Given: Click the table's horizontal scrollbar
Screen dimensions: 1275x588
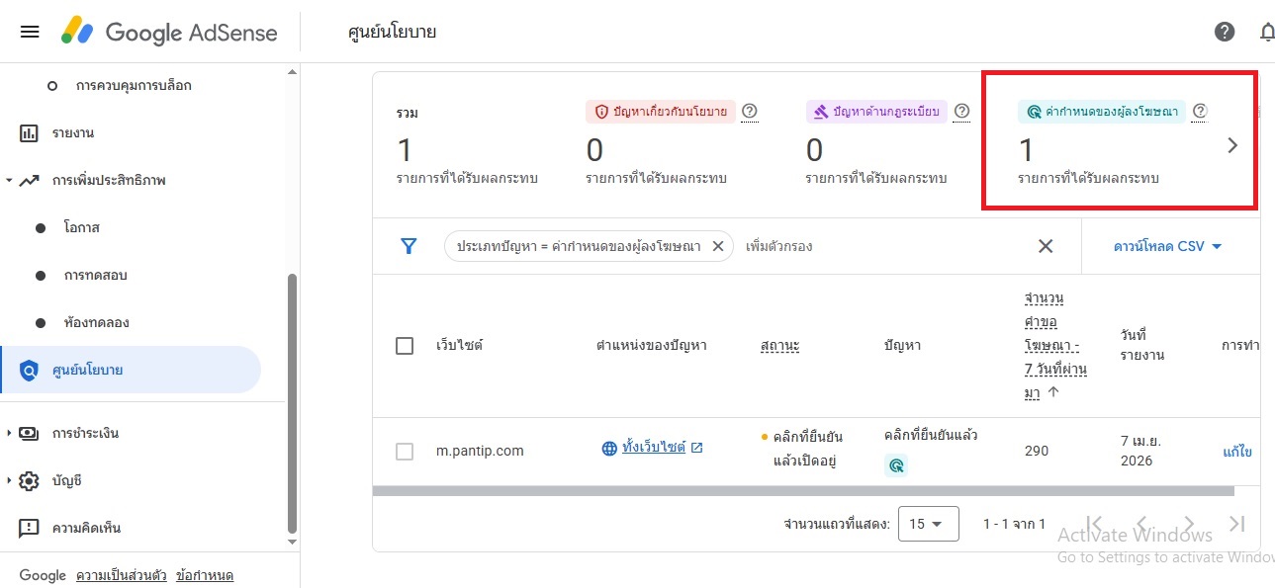Looking at the screenshot, I should (803, 490).
